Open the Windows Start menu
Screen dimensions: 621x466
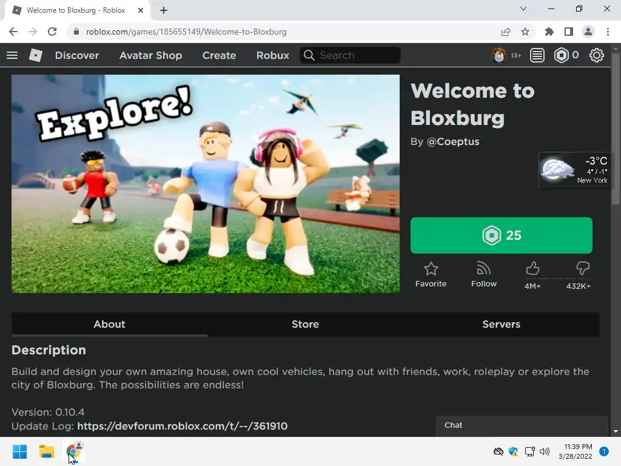(x=19, y=451)
